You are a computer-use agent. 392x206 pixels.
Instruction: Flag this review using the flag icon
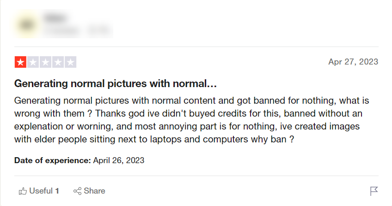tap(374, 191)
